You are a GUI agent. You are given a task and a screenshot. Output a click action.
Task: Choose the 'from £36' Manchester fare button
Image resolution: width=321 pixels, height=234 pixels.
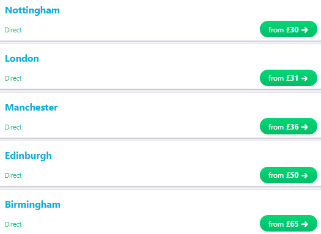[289, 126]
